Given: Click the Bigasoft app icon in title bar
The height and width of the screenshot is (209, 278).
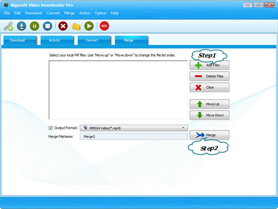Looking at the screenshot, I should [x=6, y=5].
